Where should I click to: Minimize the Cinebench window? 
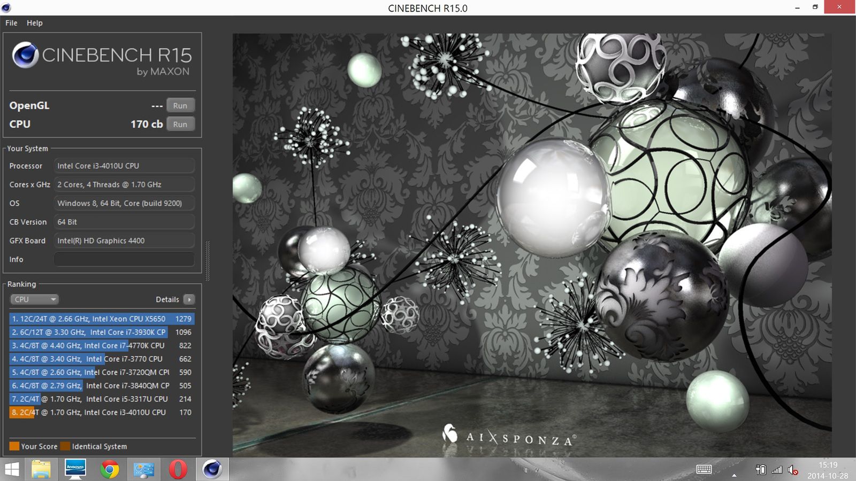tap(797, 7)
